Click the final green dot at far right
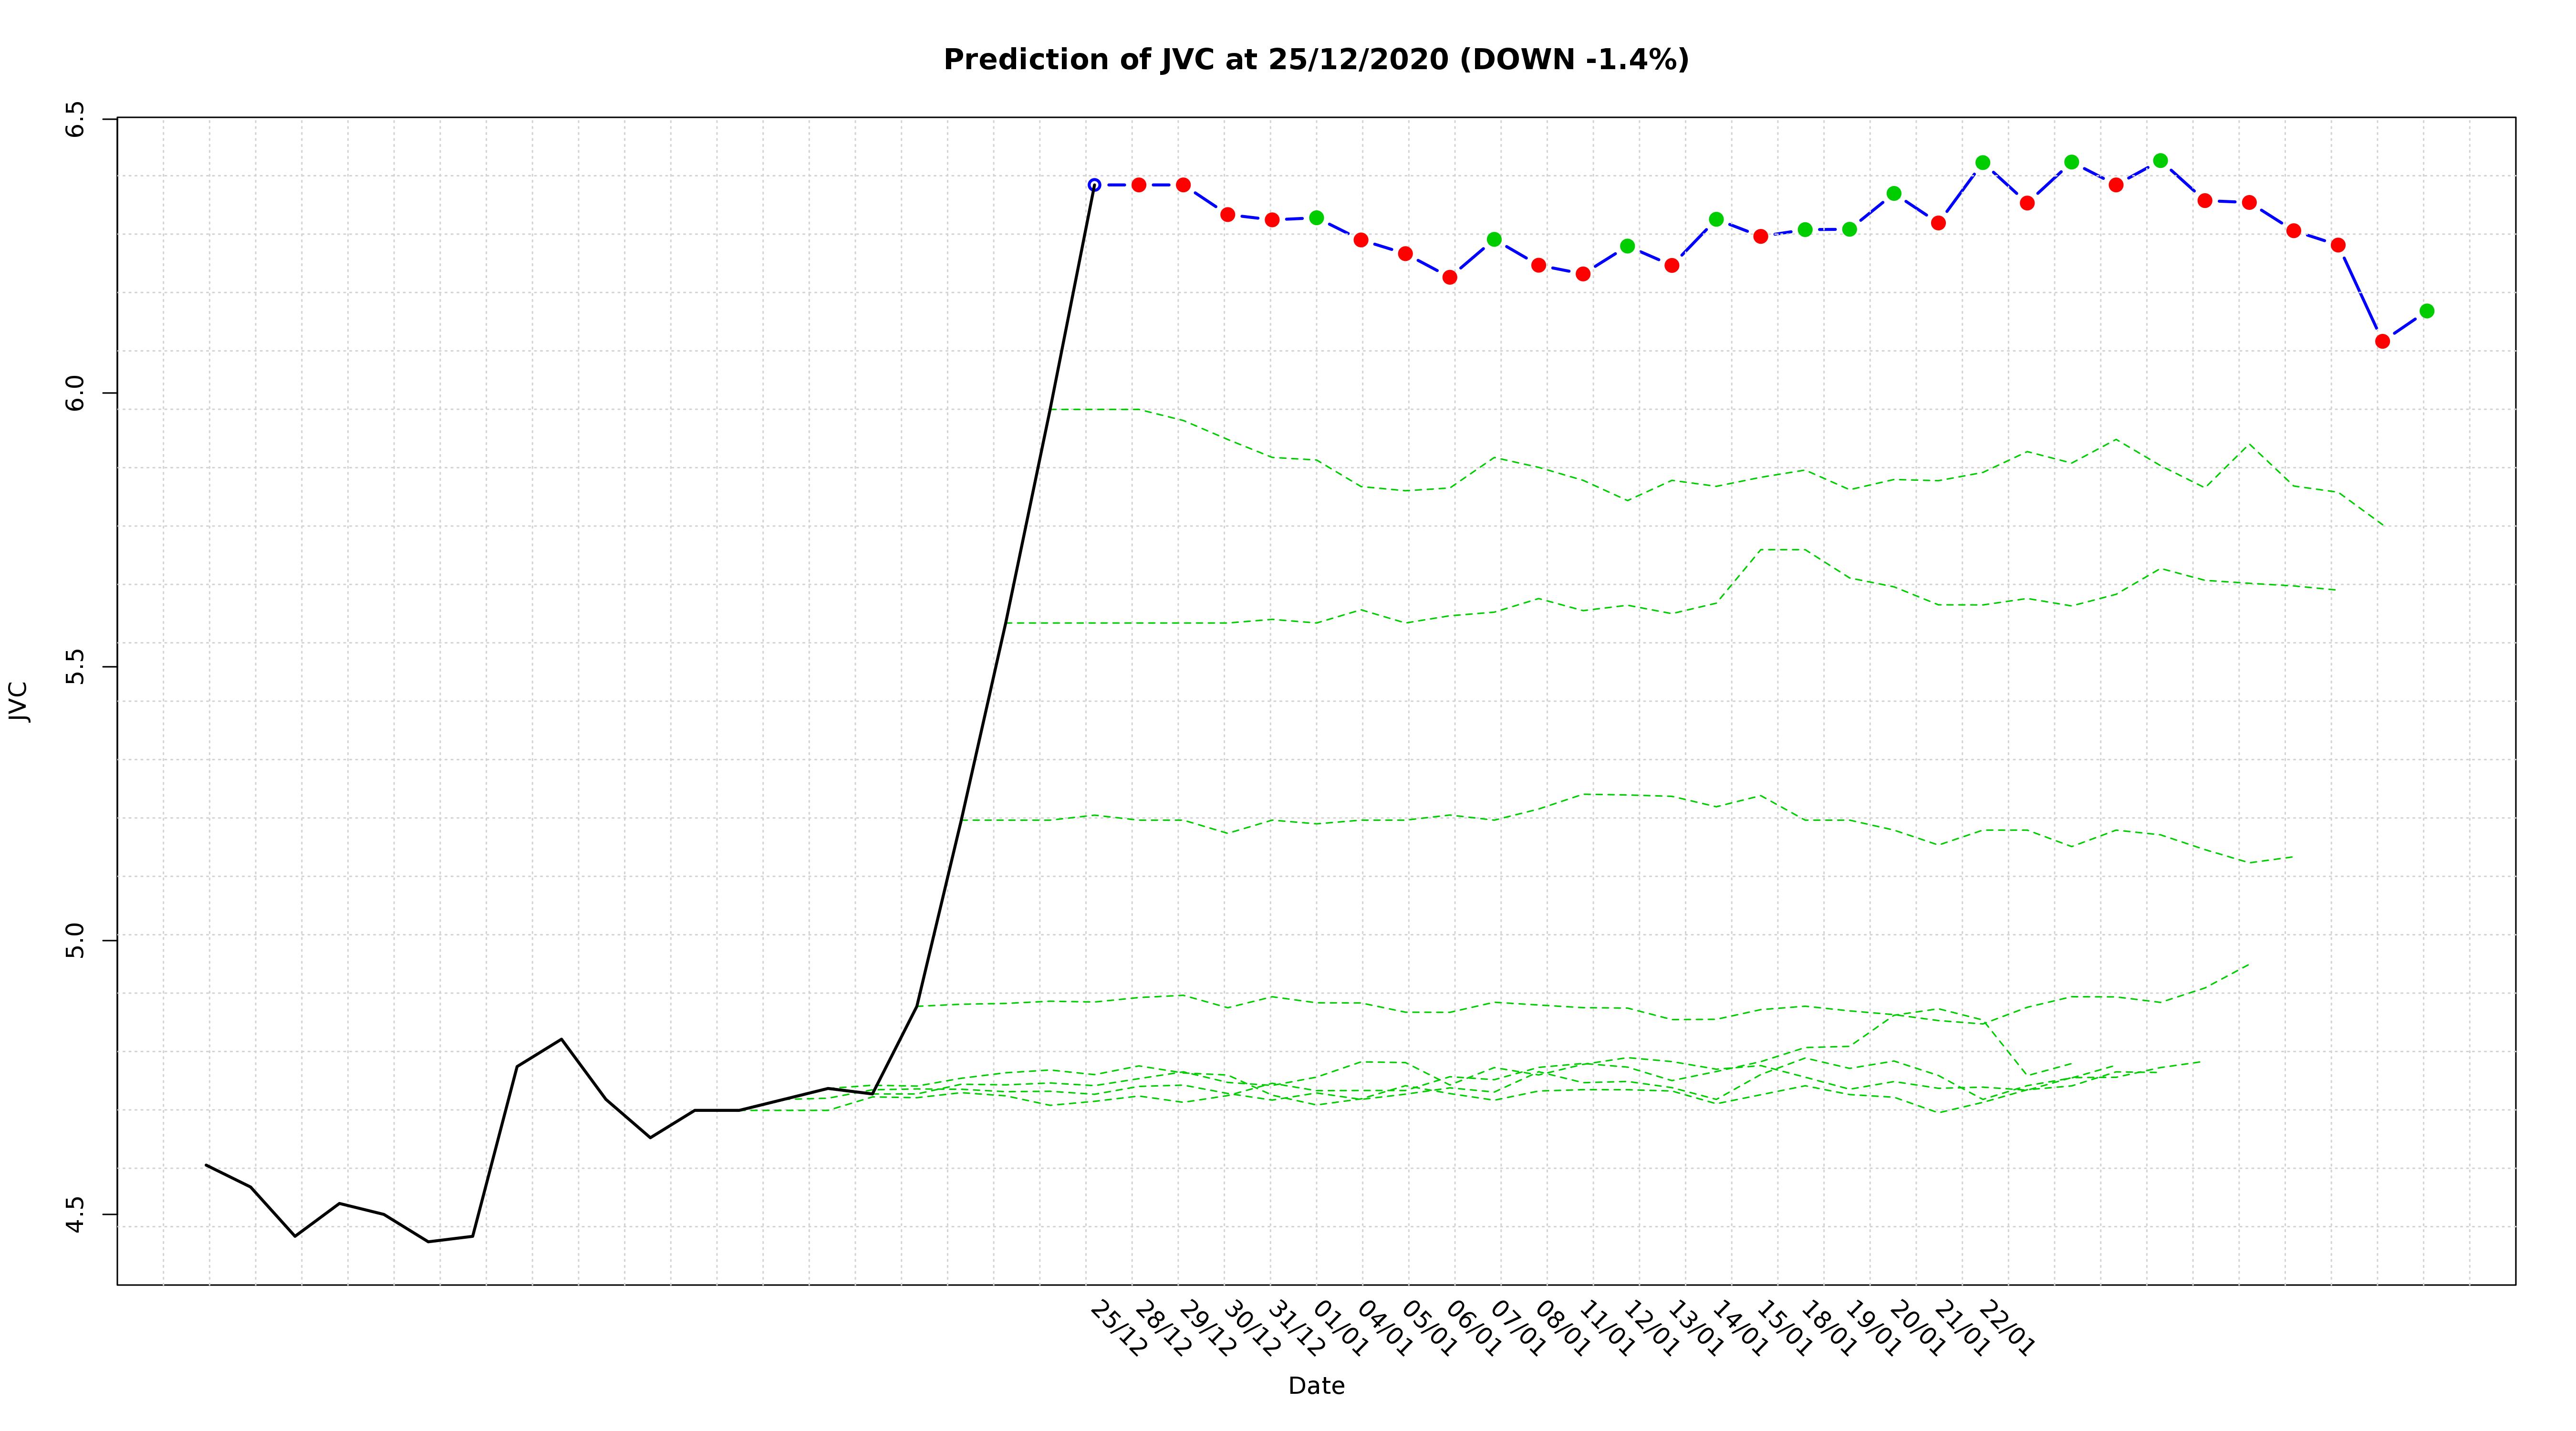Screen dimensions: 2576x1431 tap(2426, 311)
